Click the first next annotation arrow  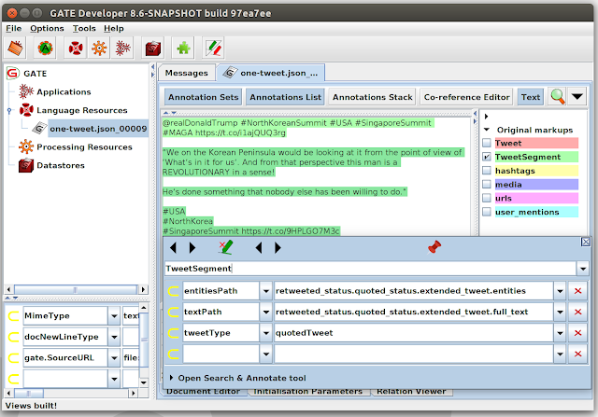pyautogui.click(x=192, y=248)
